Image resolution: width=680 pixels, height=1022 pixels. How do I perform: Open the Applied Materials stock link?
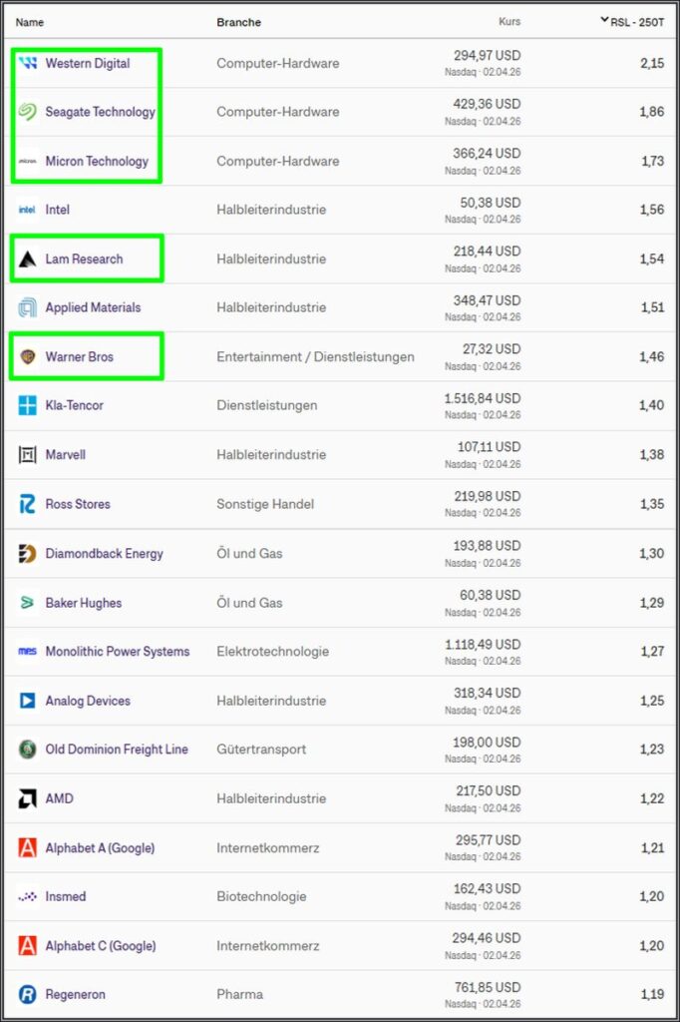pos(93,307)
